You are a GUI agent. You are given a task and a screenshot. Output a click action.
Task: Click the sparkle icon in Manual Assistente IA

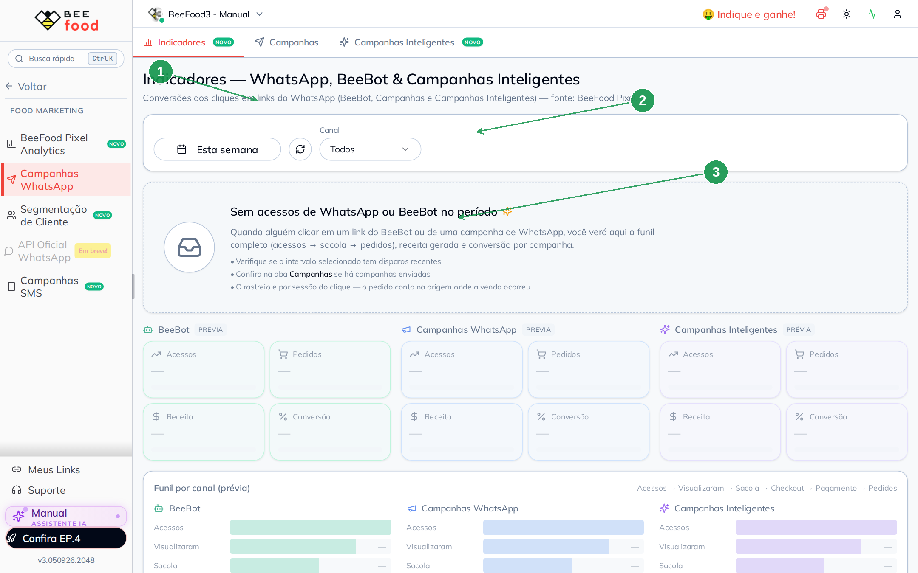(x=19, y=516)
